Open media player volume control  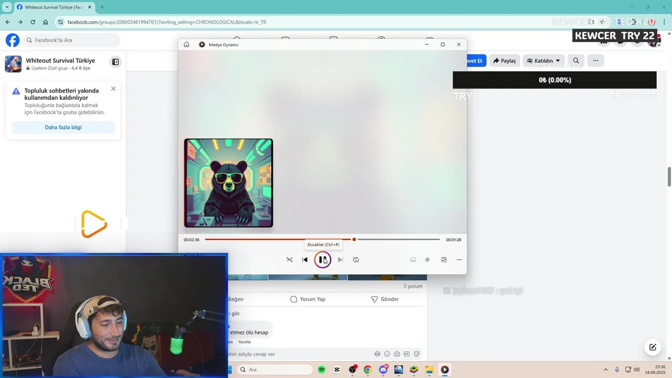[427, 260]
